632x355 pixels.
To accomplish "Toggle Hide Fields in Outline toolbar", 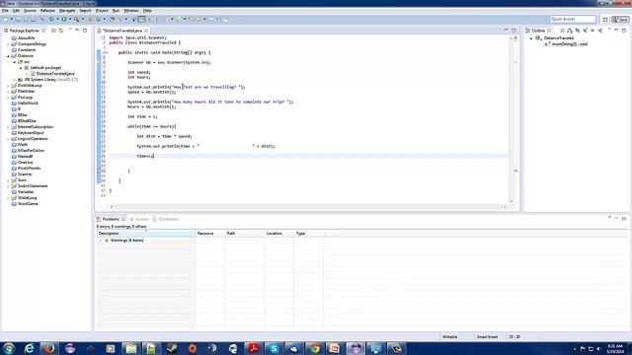I will click(x=577, y=31).
